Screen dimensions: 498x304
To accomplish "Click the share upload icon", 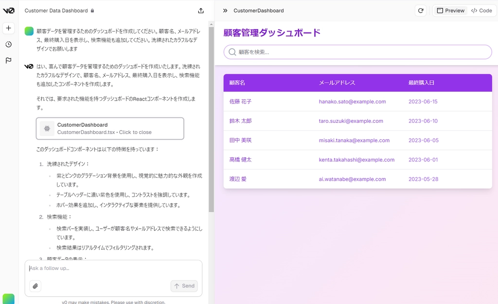I will coord(201,11).
